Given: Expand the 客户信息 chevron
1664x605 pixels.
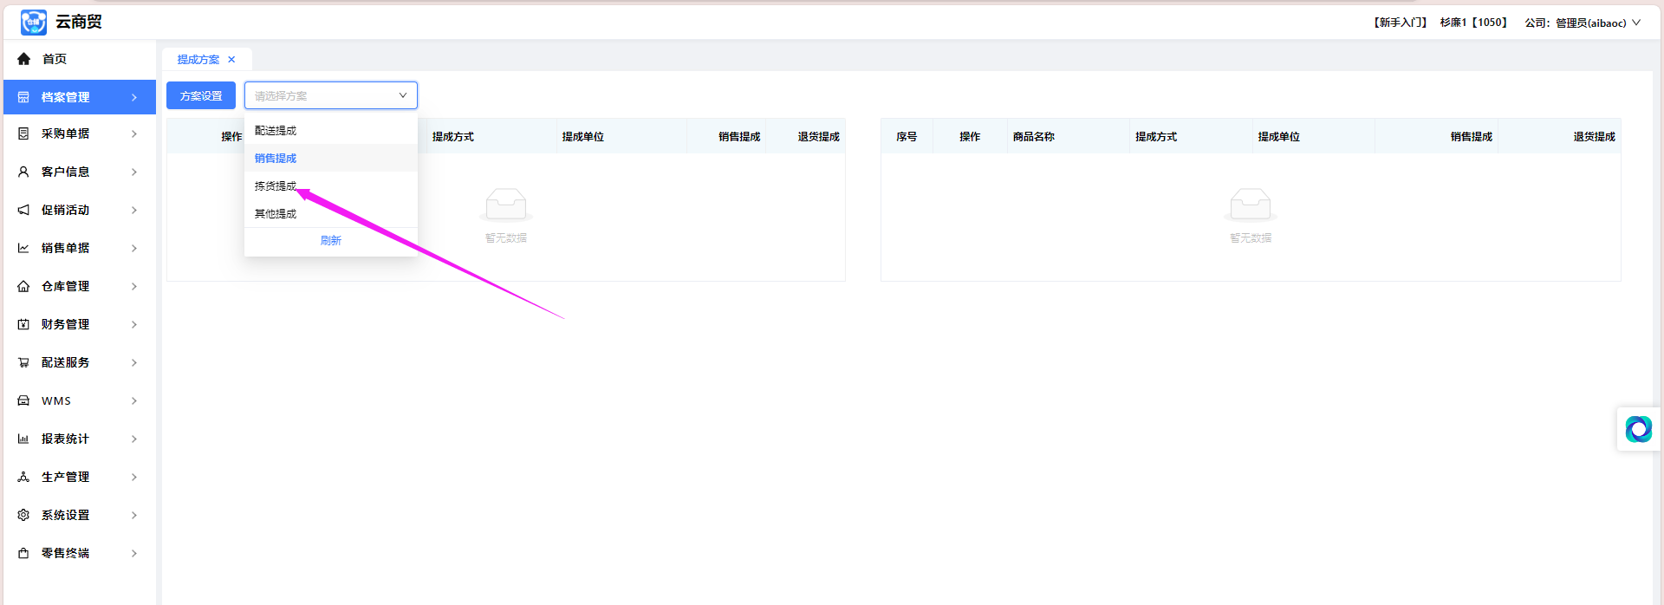Looking at the screenshot, I should coord(134,172).
